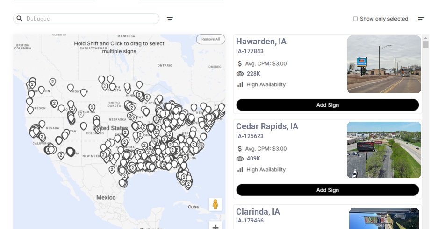The height and width of the screenshot is (229, 430).
Task: Open the Hawarden billboard photo
Action: click(384, 64)
